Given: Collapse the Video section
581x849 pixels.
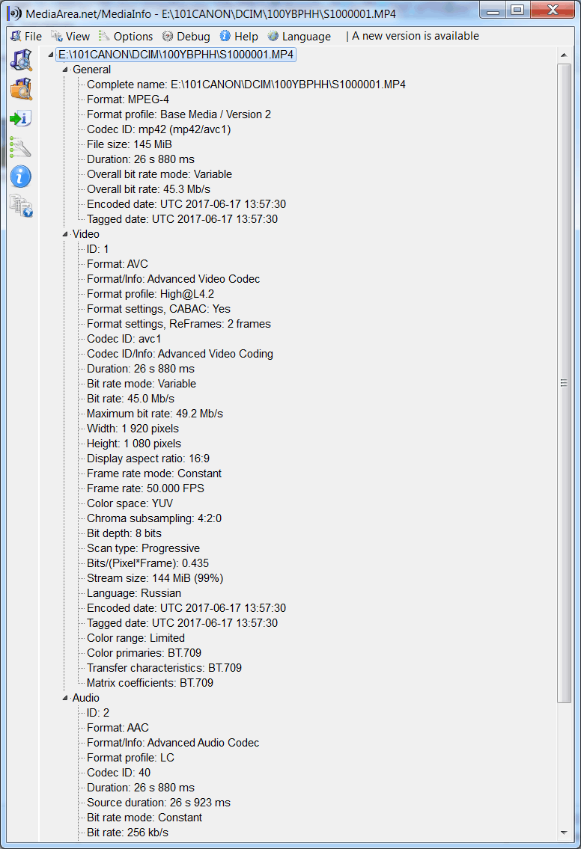Looking at the screenshot, I should [x=65, y=234].
